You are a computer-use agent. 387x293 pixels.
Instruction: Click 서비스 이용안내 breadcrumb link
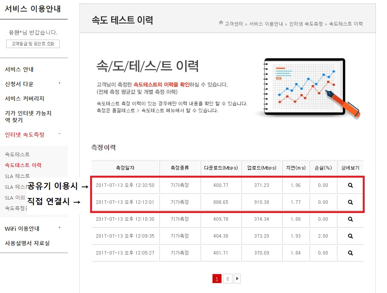(266, 24)
